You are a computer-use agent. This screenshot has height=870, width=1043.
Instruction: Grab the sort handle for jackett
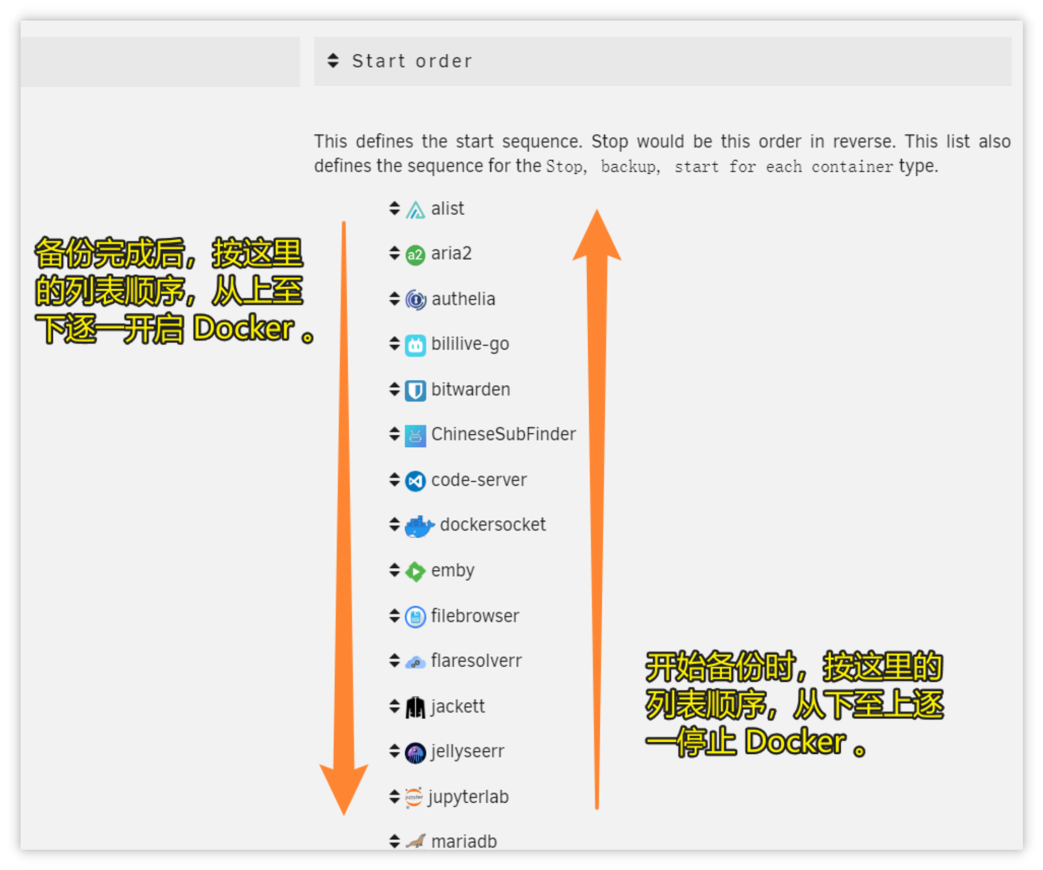(x=394, y=706)
